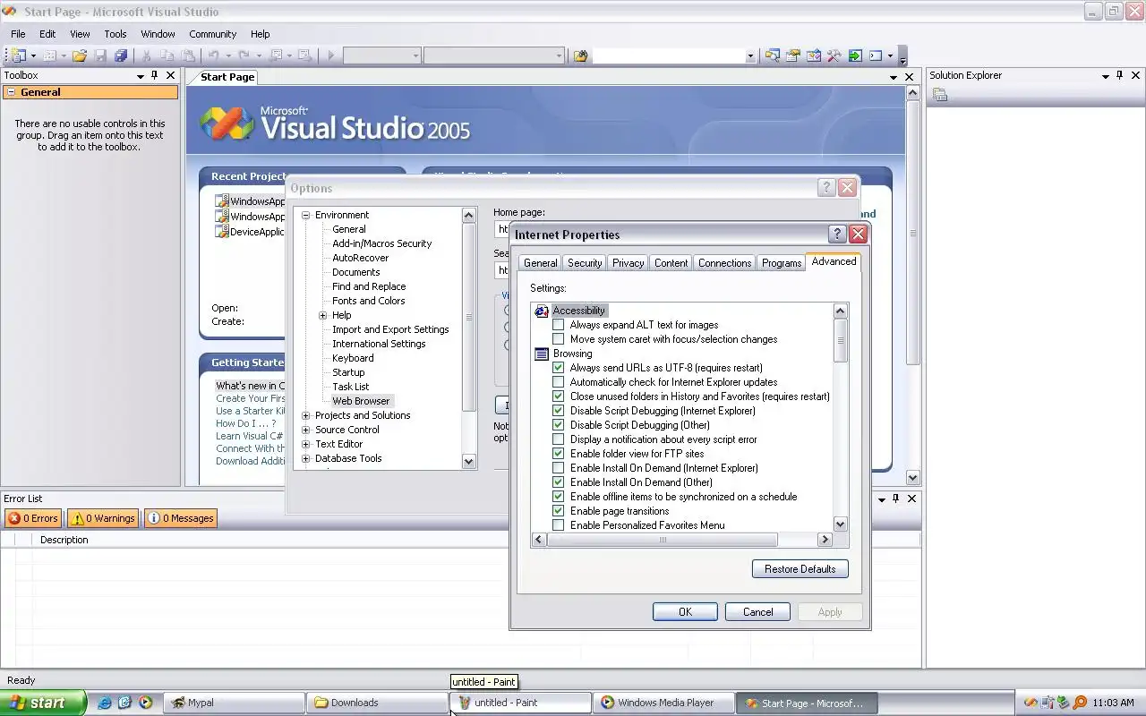The image size is (1146, 716).
Task: Expand the Text Editor tree node
Action: (305, 444)
